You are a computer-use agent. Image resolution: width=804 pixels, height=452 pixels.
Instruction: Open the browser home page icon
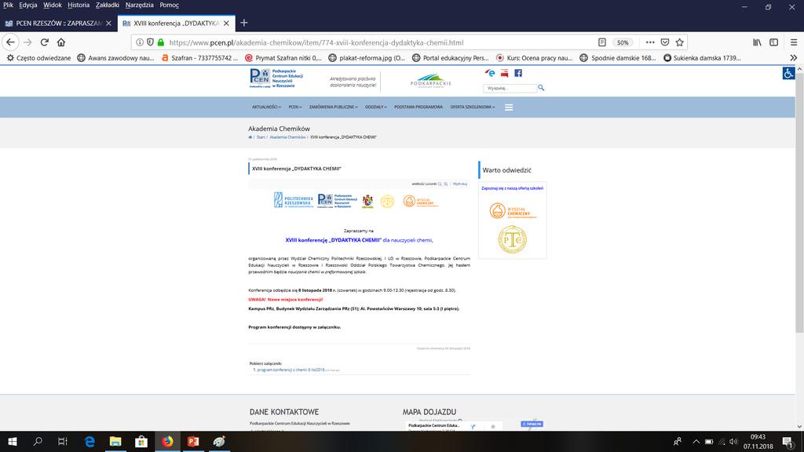tap(61, 42)
